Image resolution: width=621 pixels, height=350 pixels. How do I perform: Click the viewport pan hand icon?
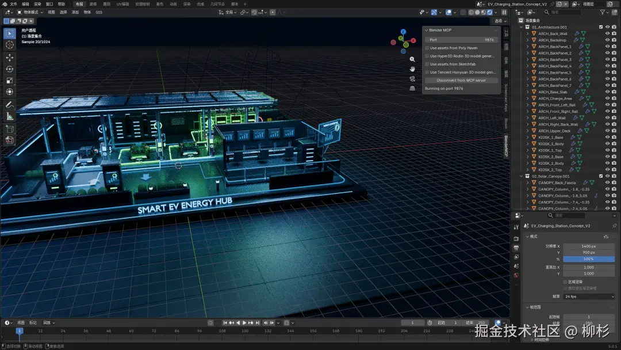click(x=412, y=69)
